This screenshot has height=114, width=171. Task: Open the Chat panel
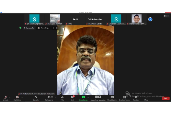(72, 98)
